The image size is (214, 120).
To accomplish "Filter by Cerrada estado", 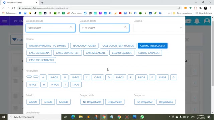I will [48, 102].
